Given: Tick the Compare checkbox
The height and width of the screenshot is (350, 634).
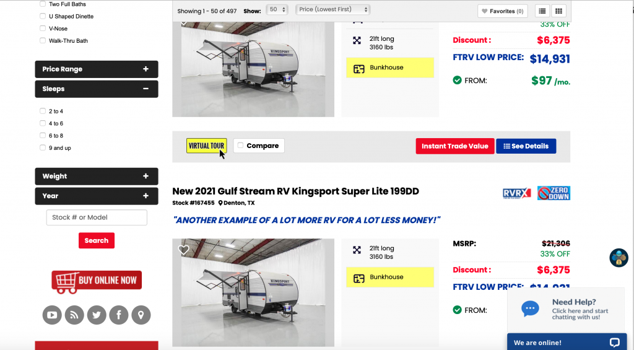Looking at the screenshot, I should tap(240, 146).
